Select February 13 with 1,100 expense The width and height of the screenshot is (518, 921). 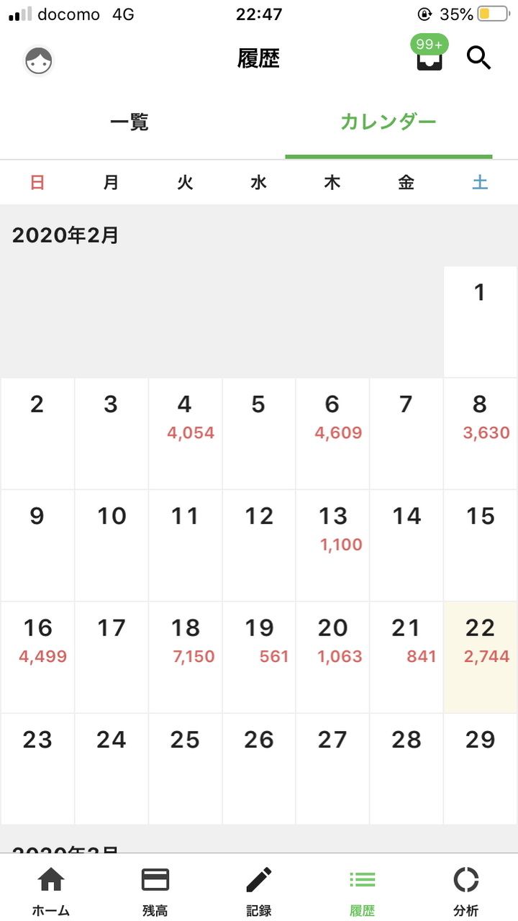332,545
